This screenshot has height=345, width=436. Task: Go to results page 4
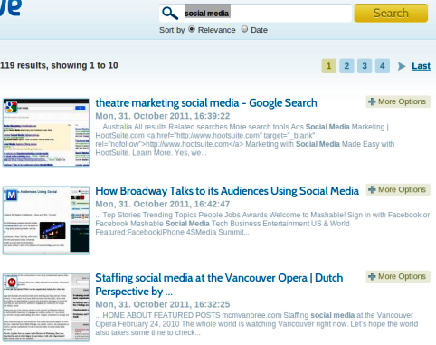(383, 66)
